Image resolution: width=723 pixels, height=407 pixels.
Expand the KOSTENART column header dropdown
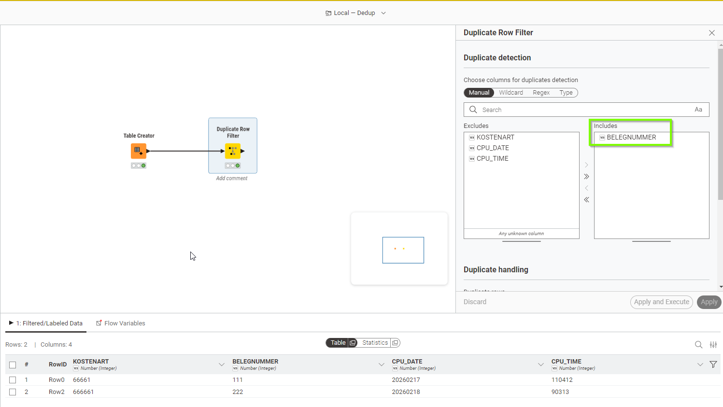(x=222, y=365)
